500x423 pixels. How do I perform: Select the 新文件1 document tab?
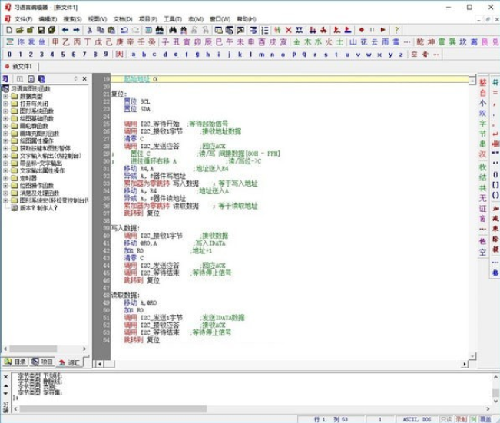coord(18,66)
